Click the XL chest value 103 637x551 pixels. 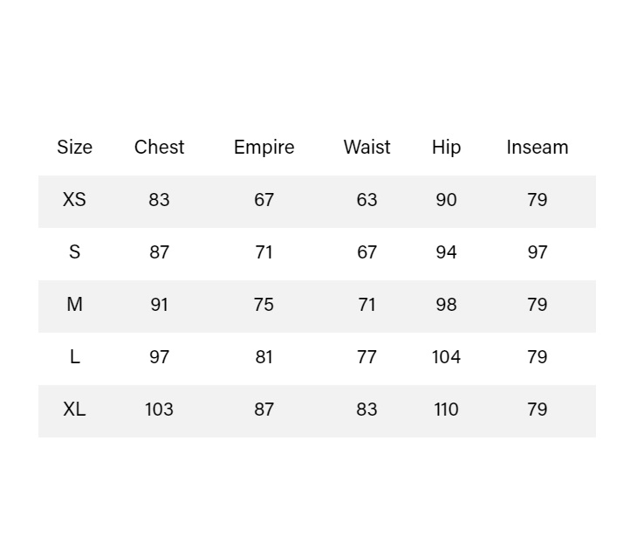[159, 410]
